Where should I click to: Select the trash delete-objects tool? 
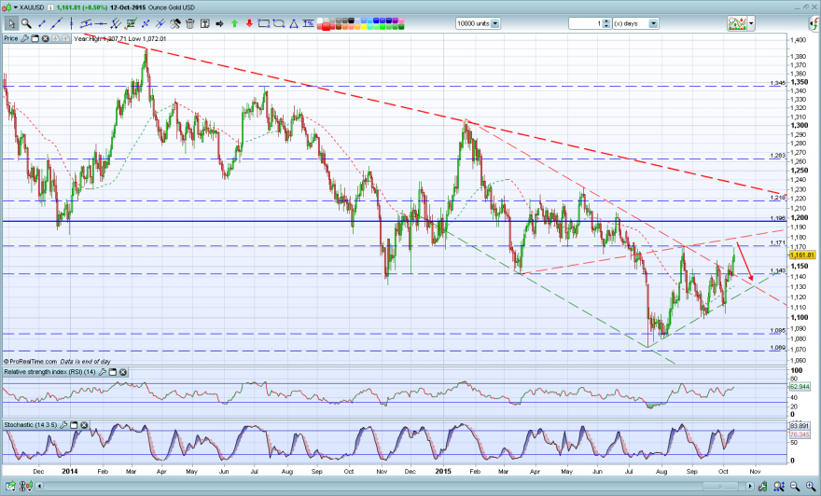[190, 23]
